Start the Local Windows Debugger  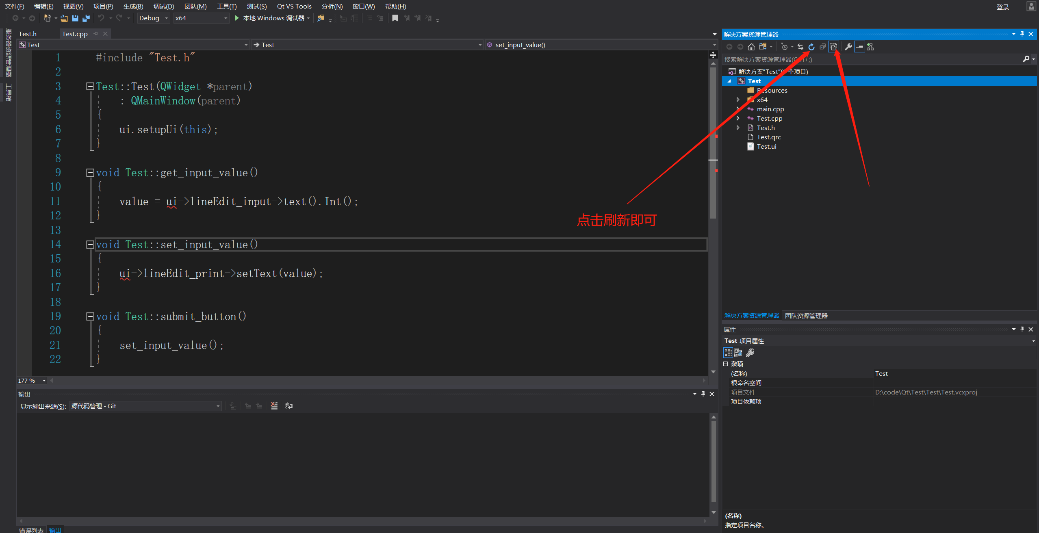(x=236, y=18)
